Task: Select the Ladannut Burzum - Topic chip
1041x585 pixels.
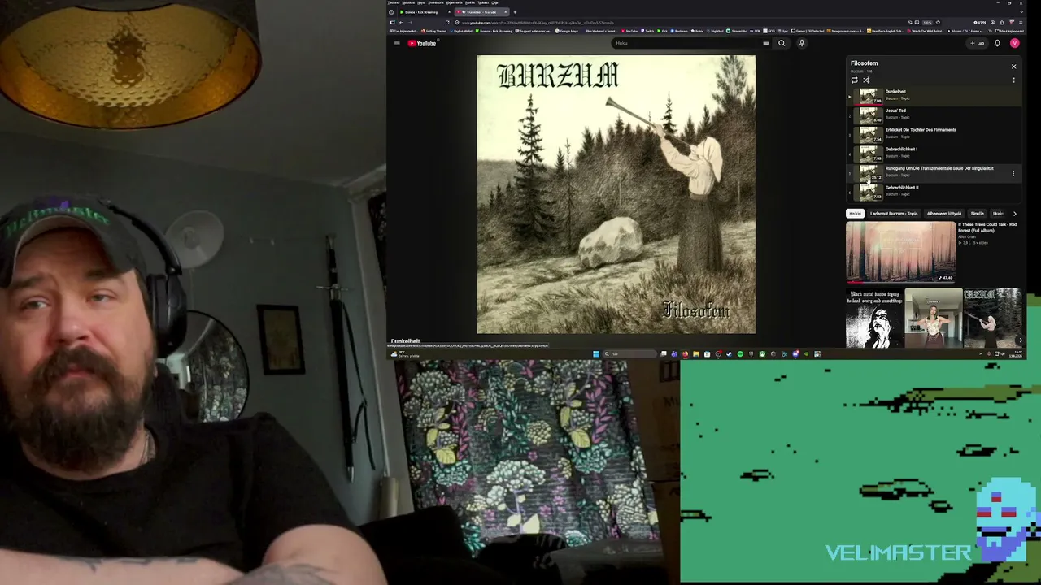Action: tap(894, 214)
